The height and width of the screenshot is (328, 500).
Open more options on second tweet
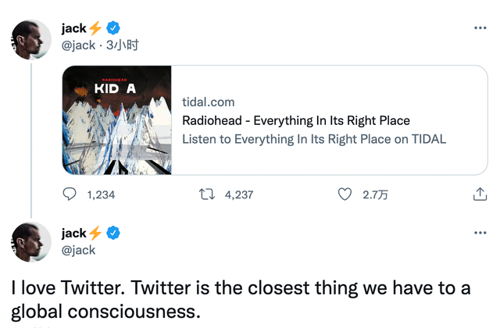(x=480, y=233)
